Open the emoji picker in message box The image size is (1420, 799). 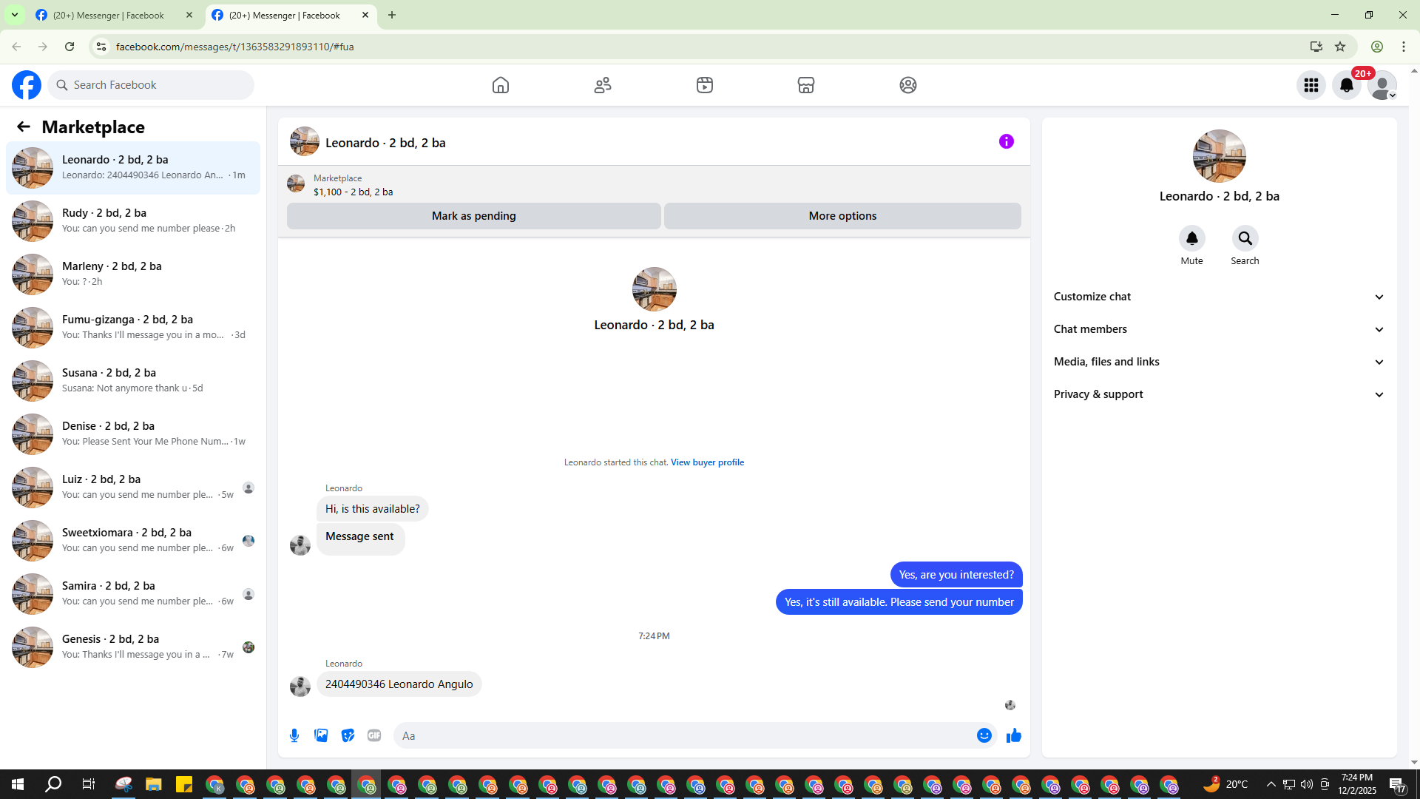tap(984, 735)
